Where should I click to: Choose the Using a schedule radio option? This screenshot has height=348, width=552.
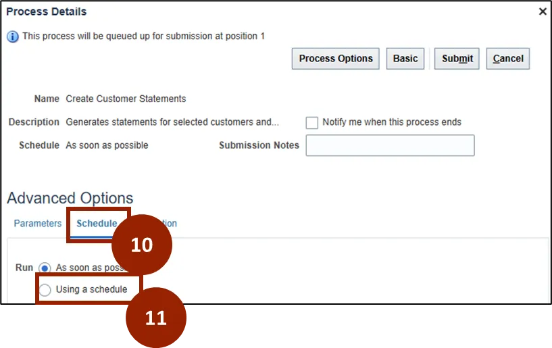pyautogui.click(x=45, y=290)
